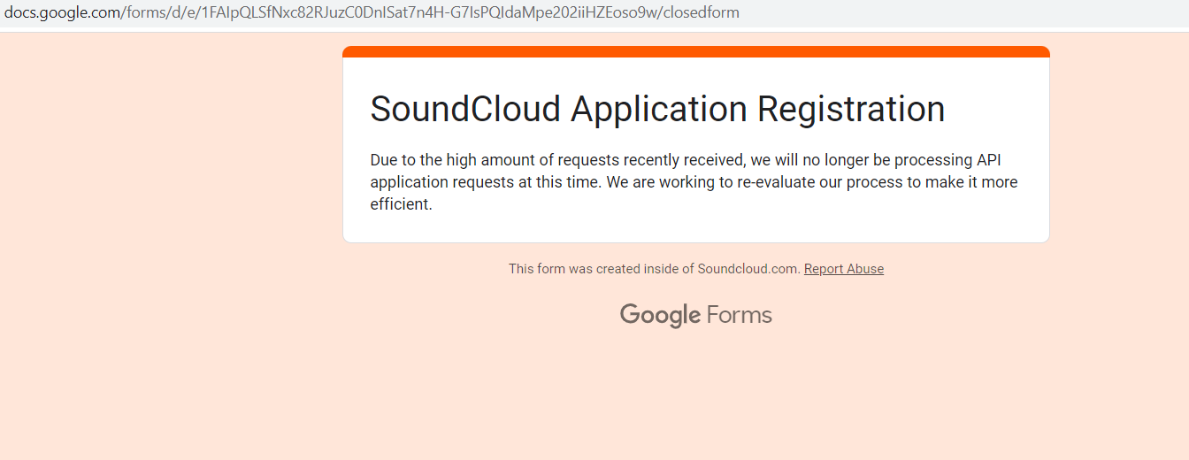Open the Google Forms logo link
Screen dimensions: 1189x460
click(x=696, y=315)
